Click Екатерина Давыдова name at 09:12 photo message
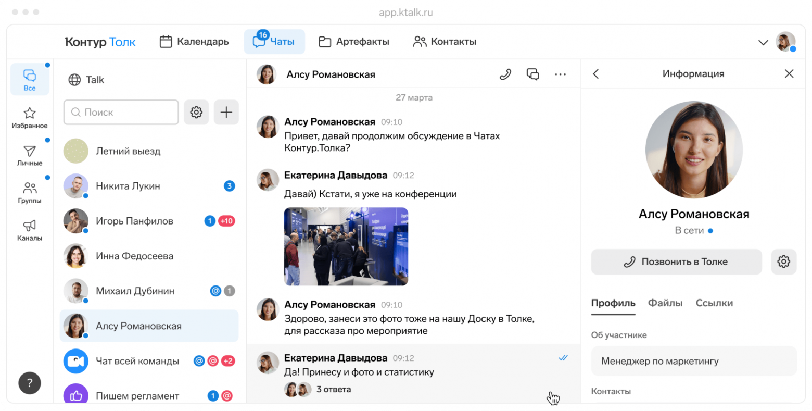 [x=336, y=175]
